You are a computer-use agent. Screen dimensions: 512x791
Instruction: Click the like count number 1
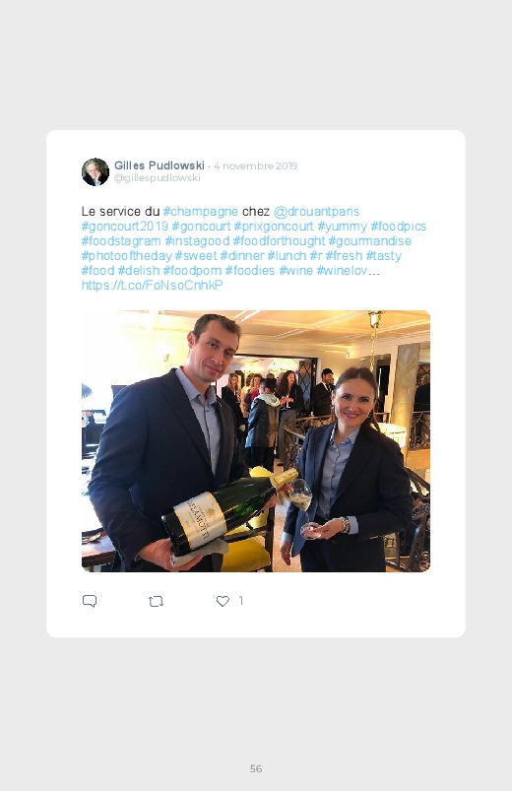pyautogui.click(x=241, y=601)
